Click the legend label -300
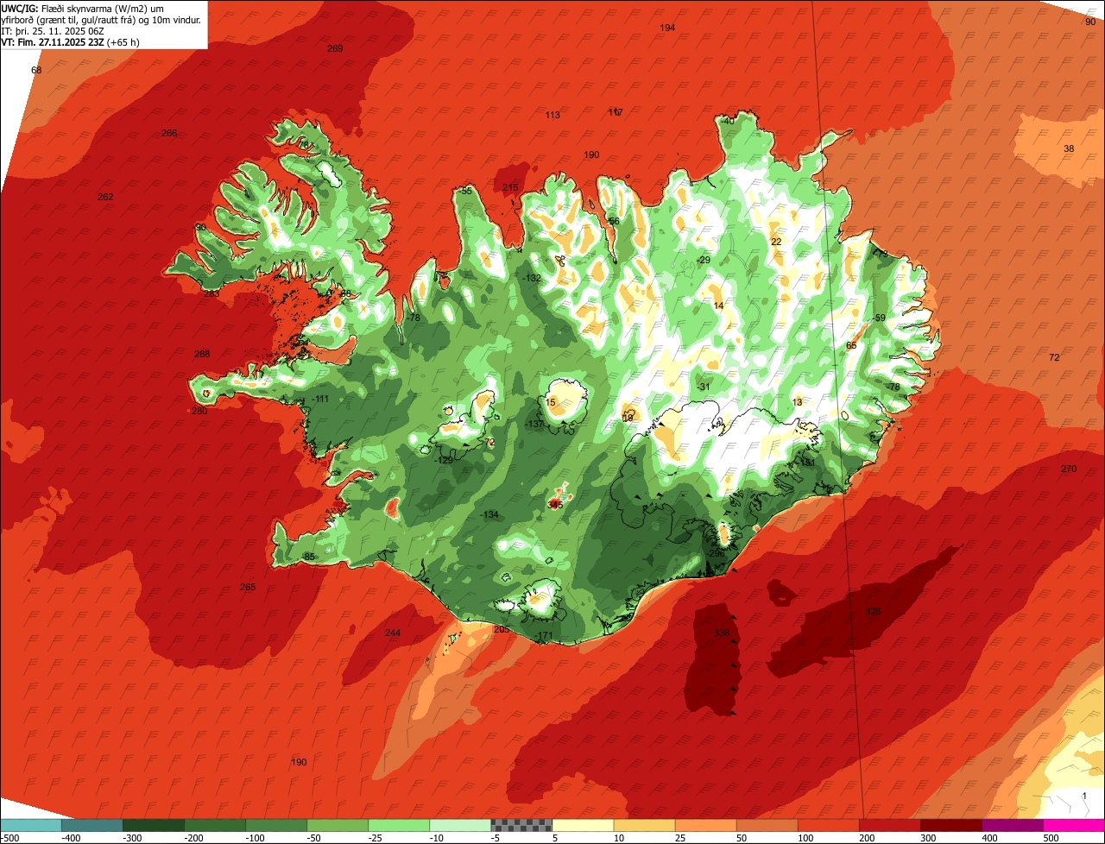Screen dimensions: 1105x844 (x=132, y=838)
